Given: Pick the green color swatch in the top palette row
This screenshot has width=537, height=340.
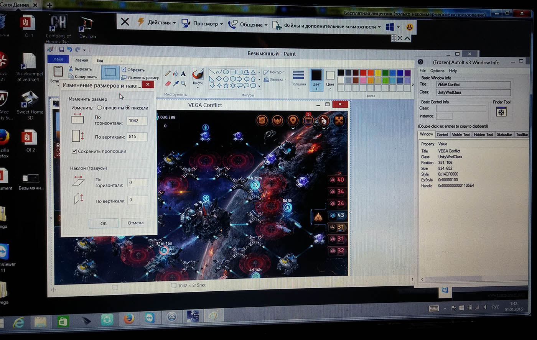Looking at the screenshot, I should tap(385, 73).
